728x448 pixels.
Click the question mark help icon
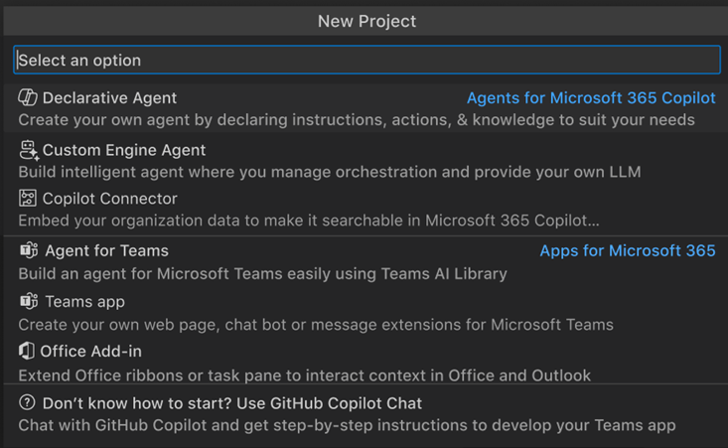(27, 403)
